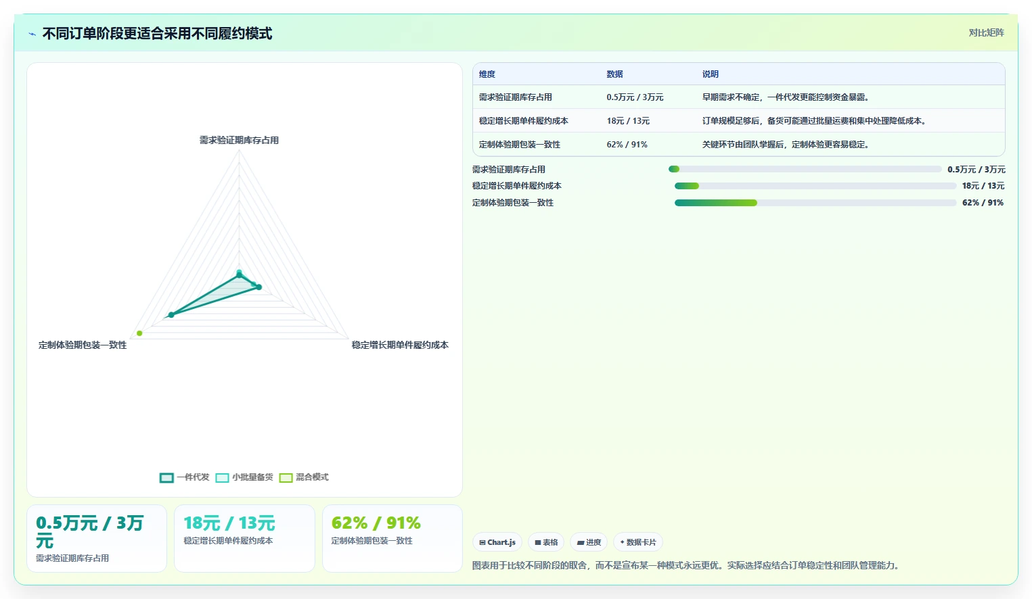The image size is (1032, 599).
Task: Click the 表格 chip icon
Action: click(538, 542)
